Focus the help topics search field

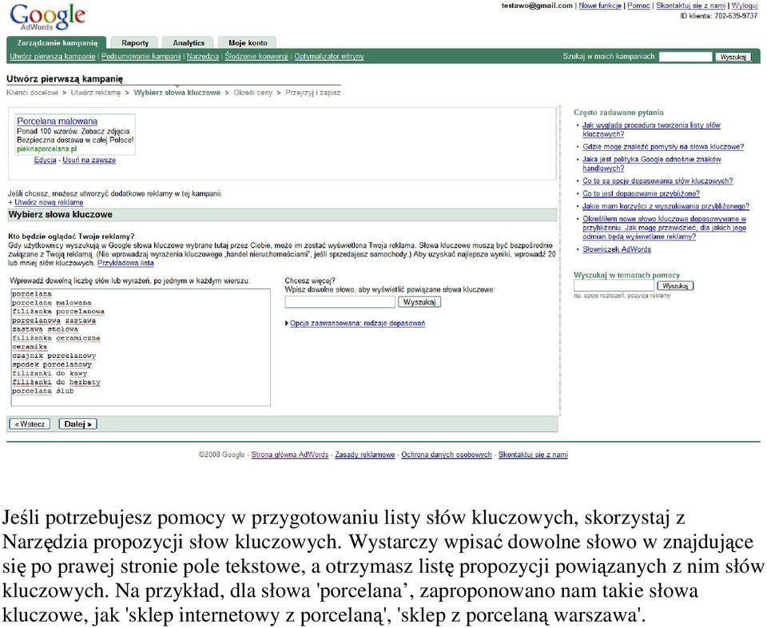(614, 285)
